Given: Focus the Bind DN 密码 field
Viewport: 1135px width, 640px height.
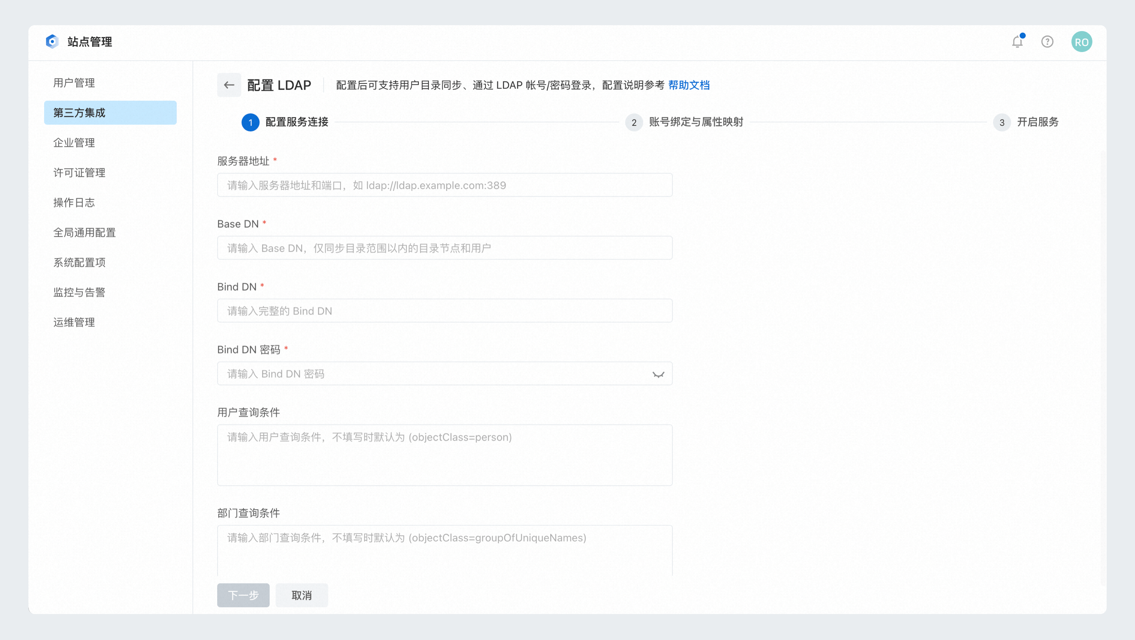Looking at the screenshot, I should (445, 374).
